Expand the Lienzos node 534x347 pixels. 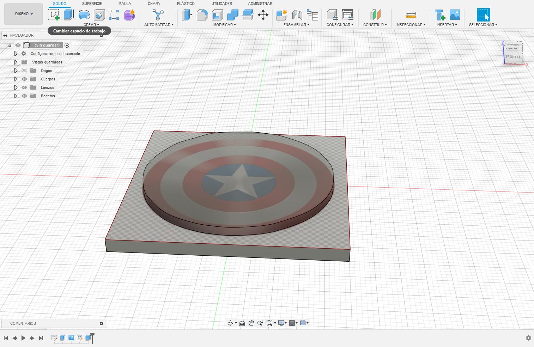coord(16,87)
